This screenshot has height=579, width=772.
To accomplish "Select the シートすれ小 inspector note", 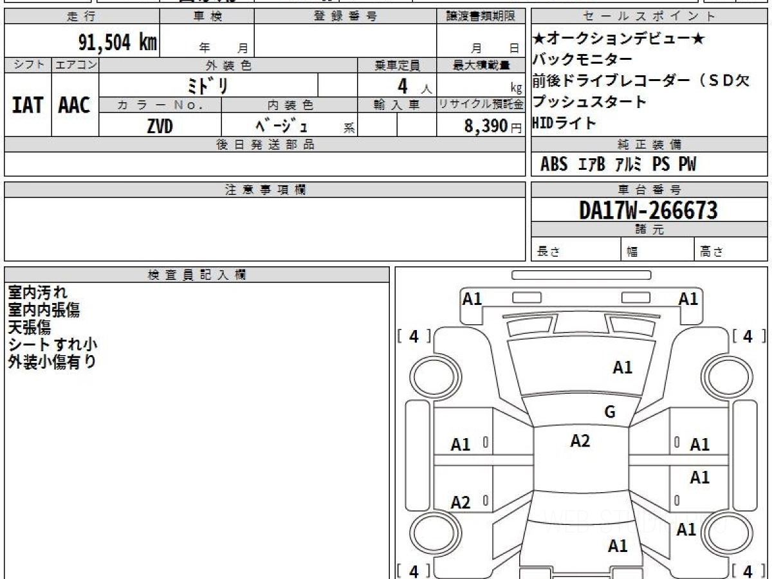I will point(53,345).
